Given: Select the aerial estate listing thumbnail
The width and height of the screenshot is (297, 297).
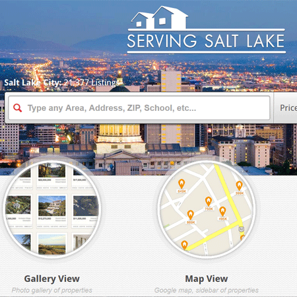Looking at the screenshot, I should (18, 205).
